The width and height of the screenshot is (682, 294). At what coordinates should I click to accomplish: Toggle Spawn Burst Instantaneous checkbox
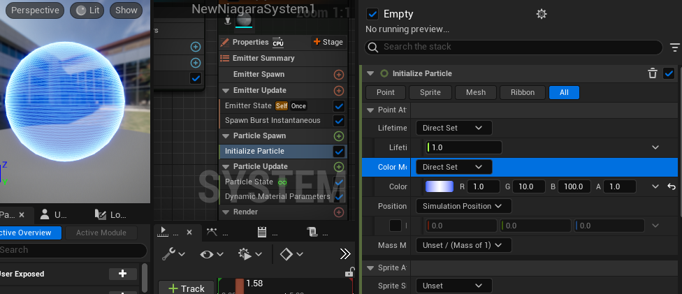pyautogui.click(x=339, y=121)
